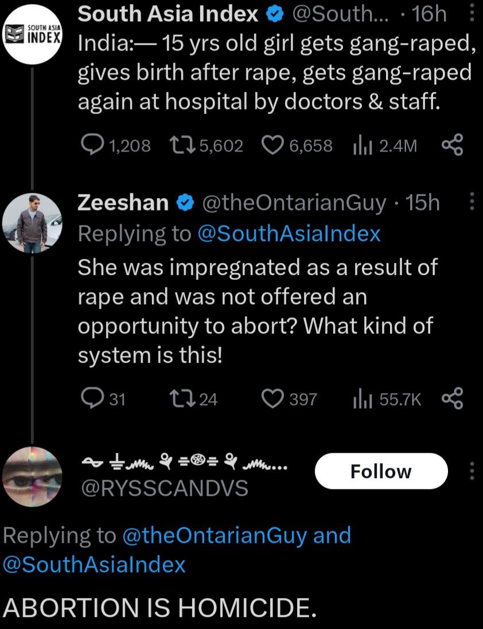This screenshot has width=483, height=629.
Task: Share the South Asia Index tweet
Action: coord(452,145)
